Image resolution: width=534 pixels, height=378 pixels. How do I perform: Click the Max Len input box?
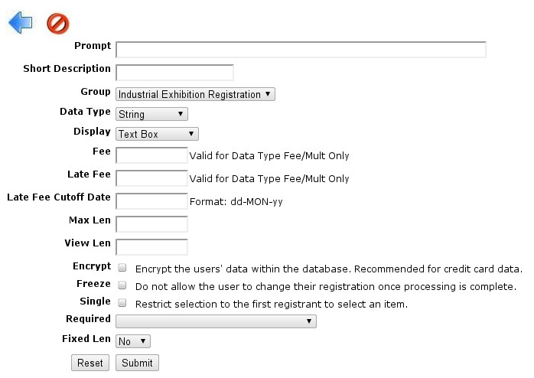151,224
